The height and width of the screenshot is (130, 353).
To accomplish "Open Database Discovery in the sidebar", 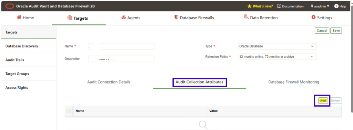I will (x=29, y=46).
